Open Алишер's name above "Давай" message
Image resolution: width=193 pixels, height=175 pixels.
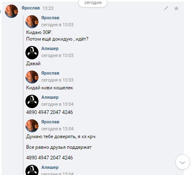point(50,48)
